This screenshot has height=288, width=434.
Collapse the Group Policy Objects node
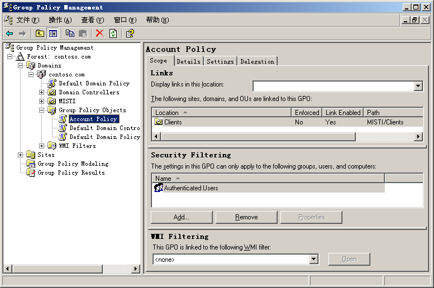pyautogui.click(x=41, y=110)
